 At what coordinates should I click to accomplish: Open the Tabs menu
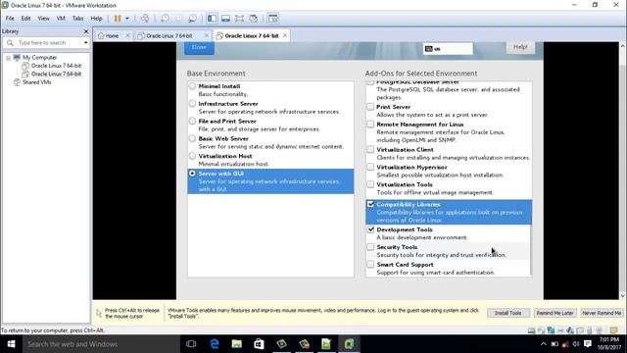[78, 19]
